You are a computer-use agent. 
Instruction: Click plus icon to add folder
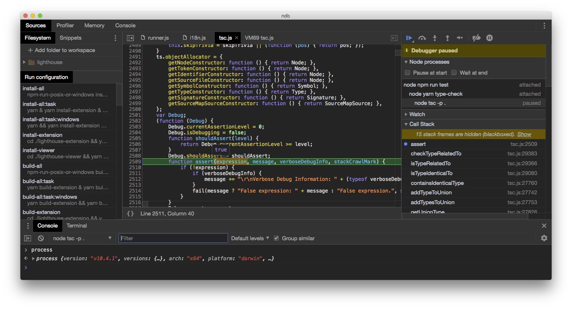click(30, 50)
